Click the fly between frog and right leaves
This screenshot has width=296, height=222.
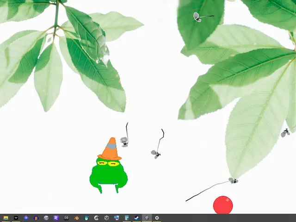pos(156,154)
